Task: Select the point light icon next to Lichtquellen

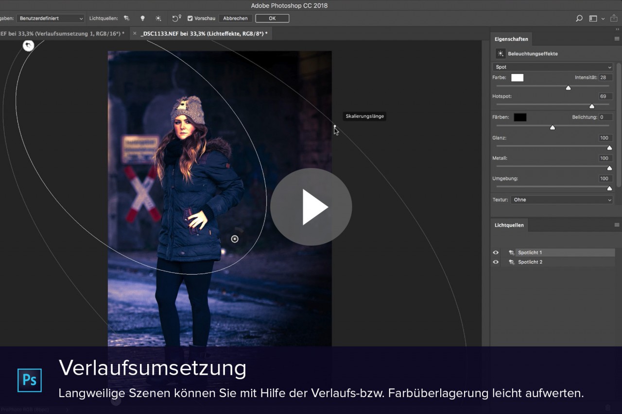Action: pyautogui.click(x=142, y=18)
